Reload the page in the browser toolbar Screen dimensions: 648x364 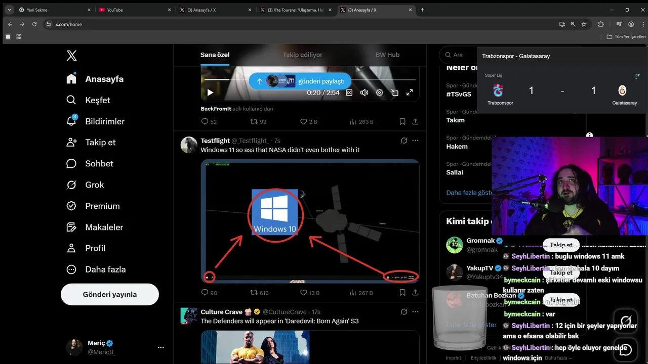(34, 24)
